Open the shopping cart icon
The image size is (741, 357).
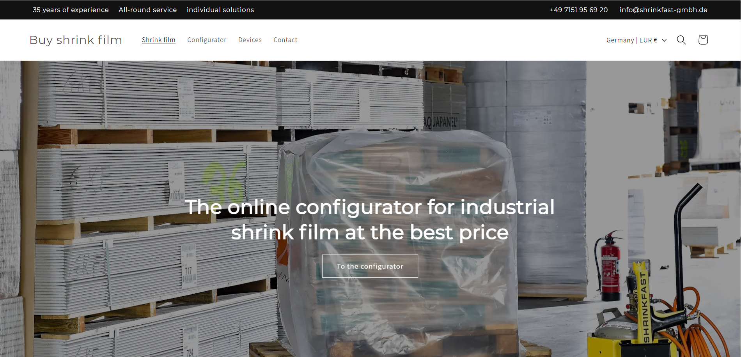coord(703,40)
